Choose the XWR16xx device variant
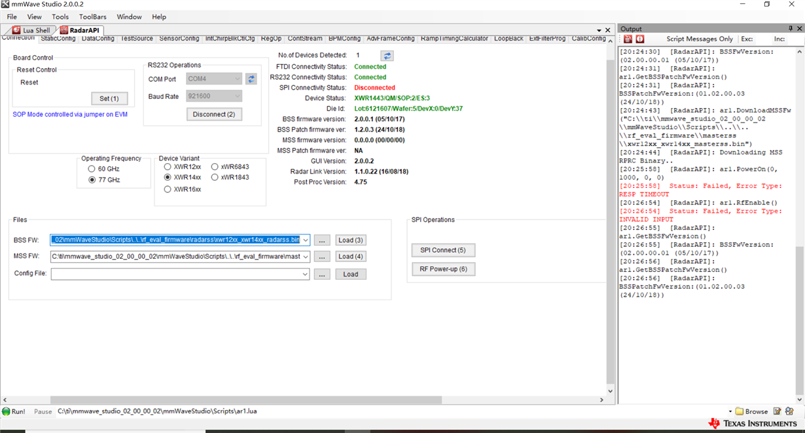 (x=183, y=189)
